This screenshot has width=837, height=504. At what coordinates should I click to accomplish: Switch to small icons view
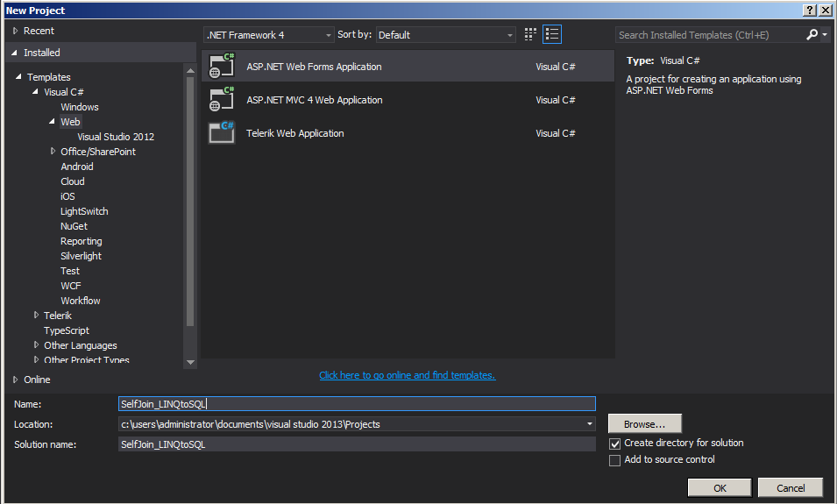530,35
